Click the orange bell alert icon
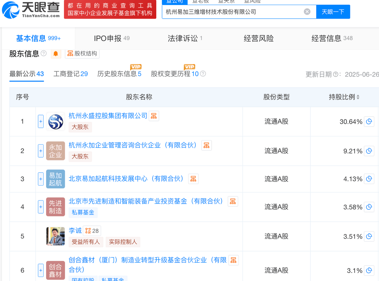The width and height of the screenshot is (379, 281). tap(56, 54)
